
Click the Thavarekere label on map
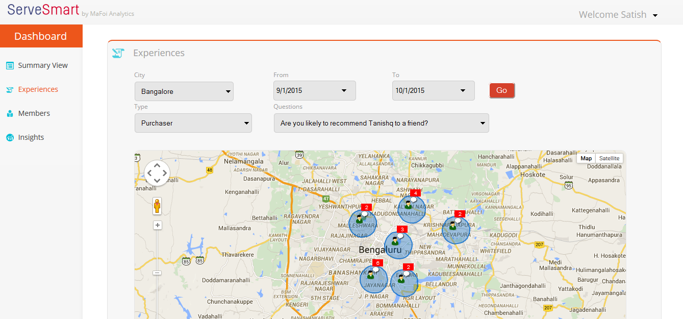click(x=238, y=254)
